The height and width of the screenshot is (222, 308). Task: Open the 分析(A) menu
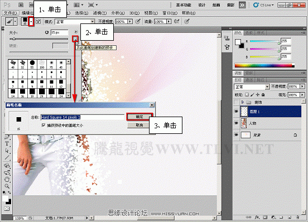[118, 13]
